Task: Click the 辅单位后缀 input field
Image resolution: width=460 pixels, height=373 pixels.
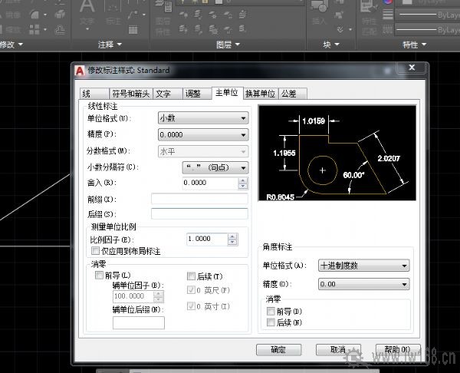Action: 139,323
